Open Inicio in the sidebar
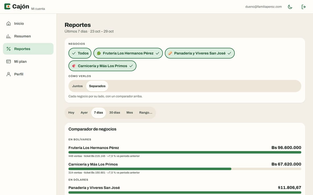The width and height of the screenshot is (313, 195). pos(28,24)
